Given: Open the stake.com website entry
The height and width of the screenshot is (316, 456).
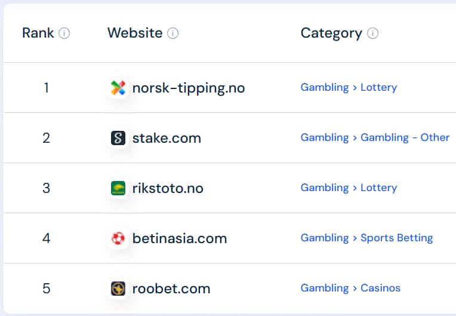Looking at the screenshot, I should pyautogui.click(x=167, y=139).
